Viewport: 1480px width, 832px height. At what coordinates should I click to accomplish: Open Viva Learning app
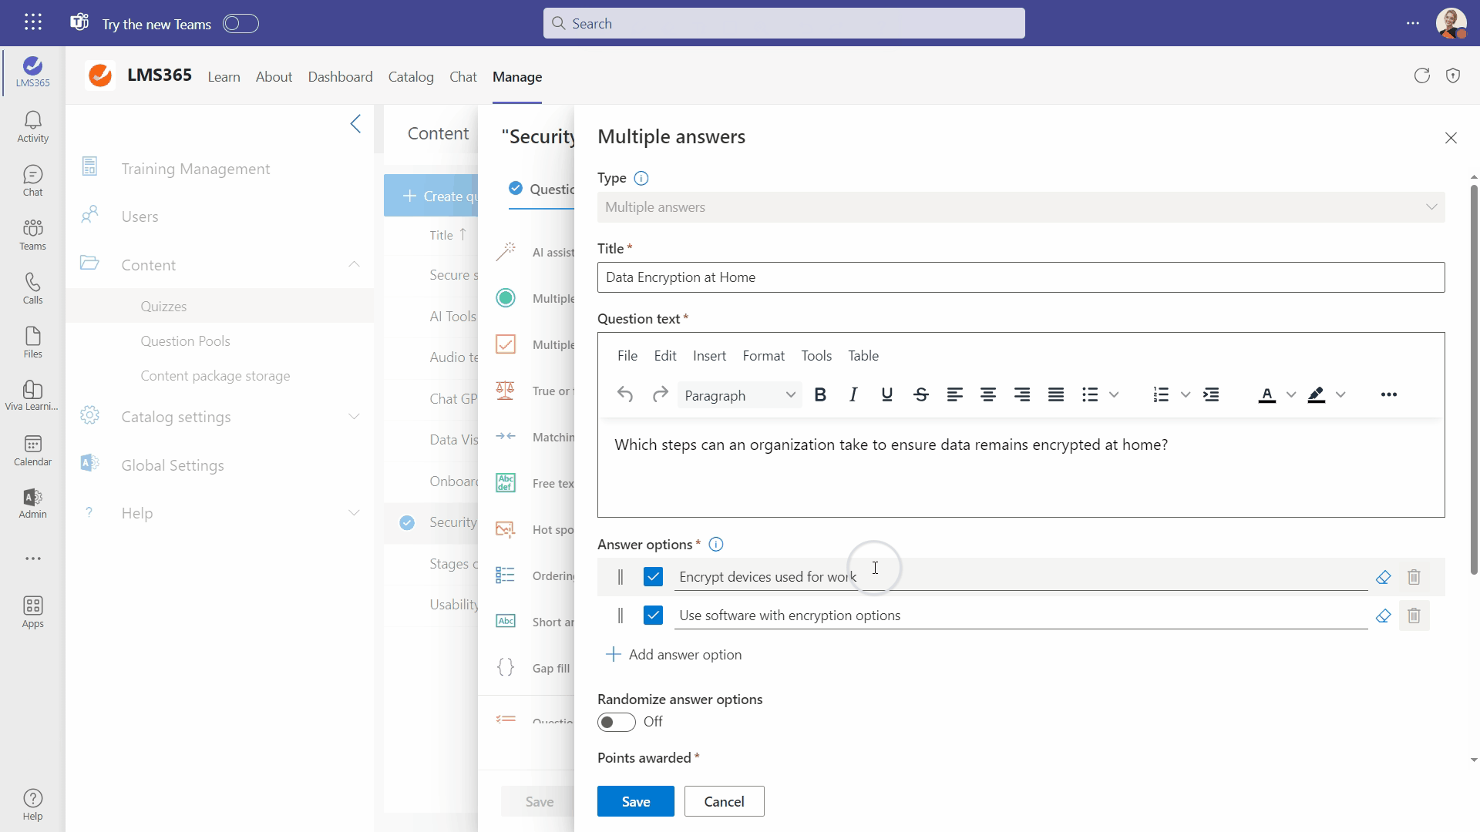point(32,396)
